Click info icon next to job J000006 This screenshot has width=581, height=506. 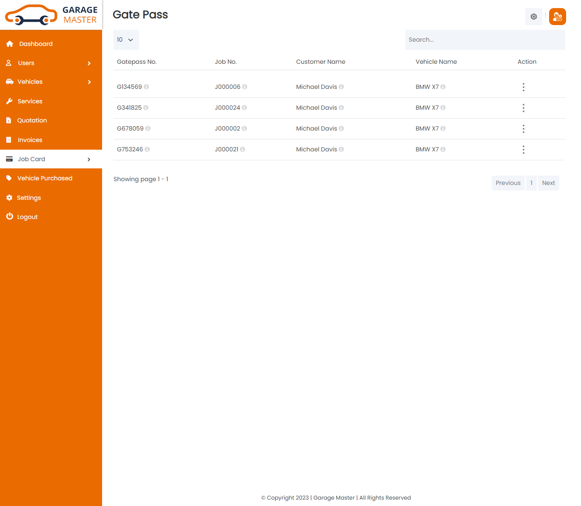pos(245,87)
